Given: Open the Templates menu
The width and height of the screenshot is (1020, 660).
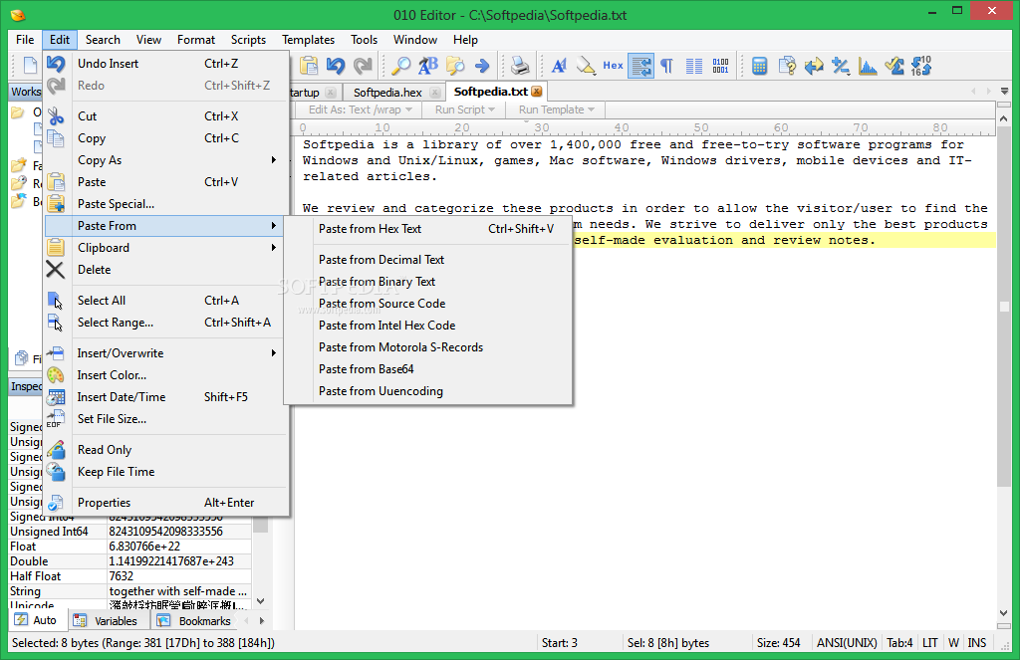Looking at the screenshot, I should click(309, 40).
